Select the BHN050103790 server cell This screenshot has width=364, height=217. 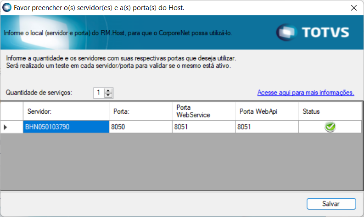[x=66, y=127]
